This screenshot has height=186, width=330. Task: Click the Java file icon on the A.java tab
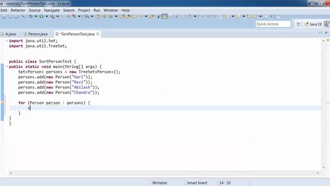(3, 34)
